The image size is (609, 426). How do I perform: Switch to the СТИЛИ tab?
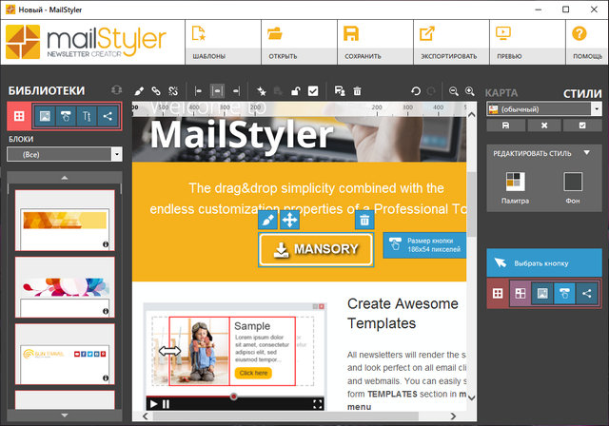coord(582,93)
